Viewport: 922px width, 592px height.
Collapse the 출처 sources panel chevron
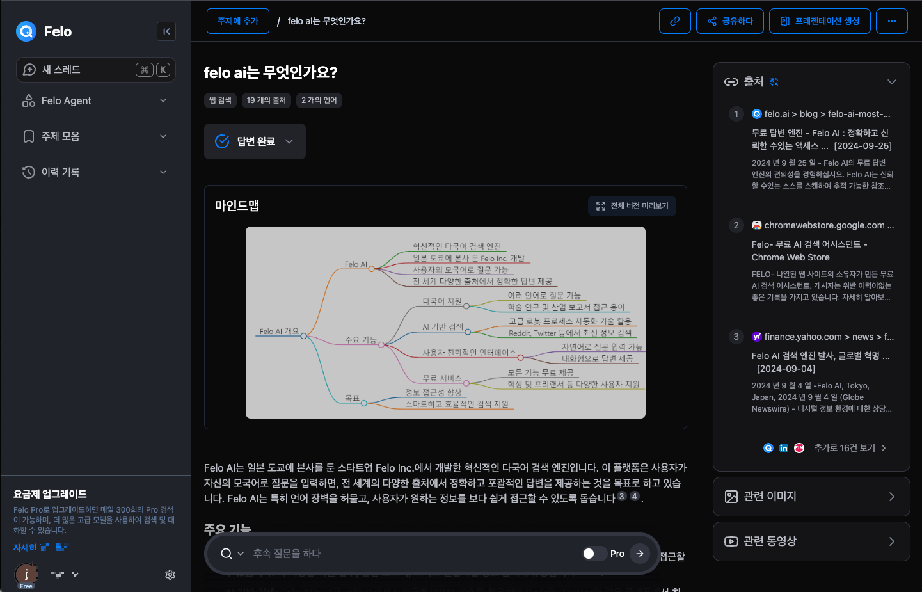[892, 82]
